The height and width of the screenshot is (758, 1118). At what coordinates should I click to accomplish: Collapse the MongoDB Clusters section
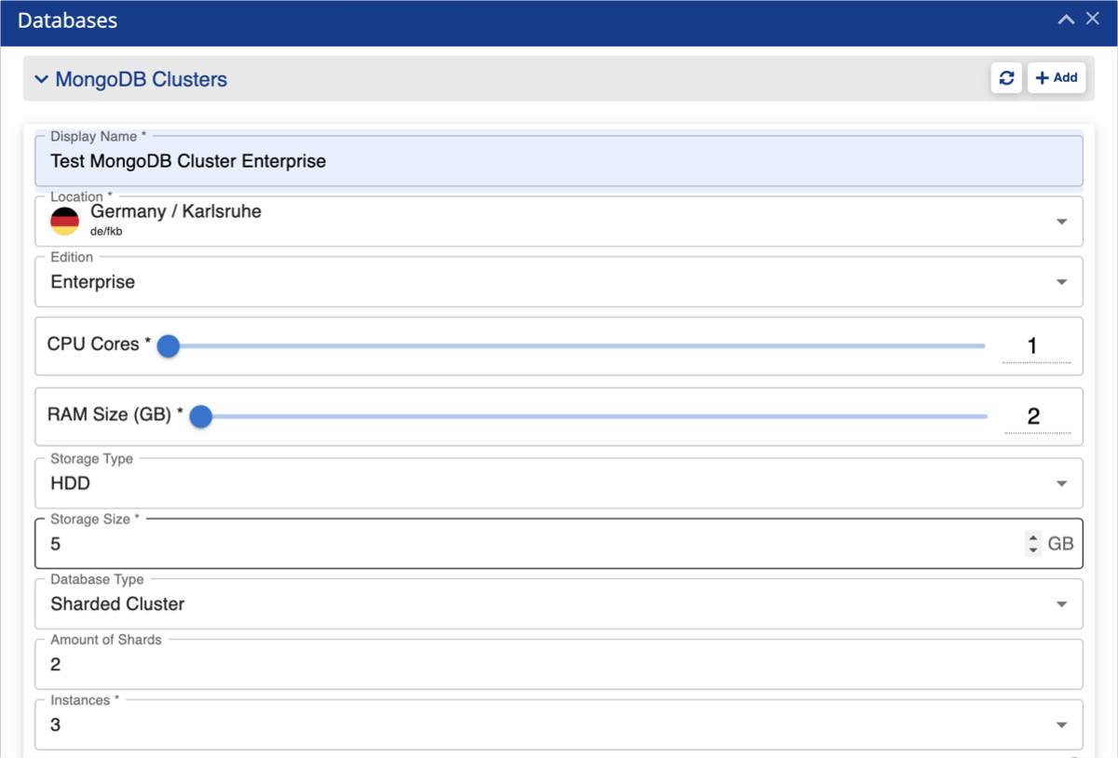41,80
